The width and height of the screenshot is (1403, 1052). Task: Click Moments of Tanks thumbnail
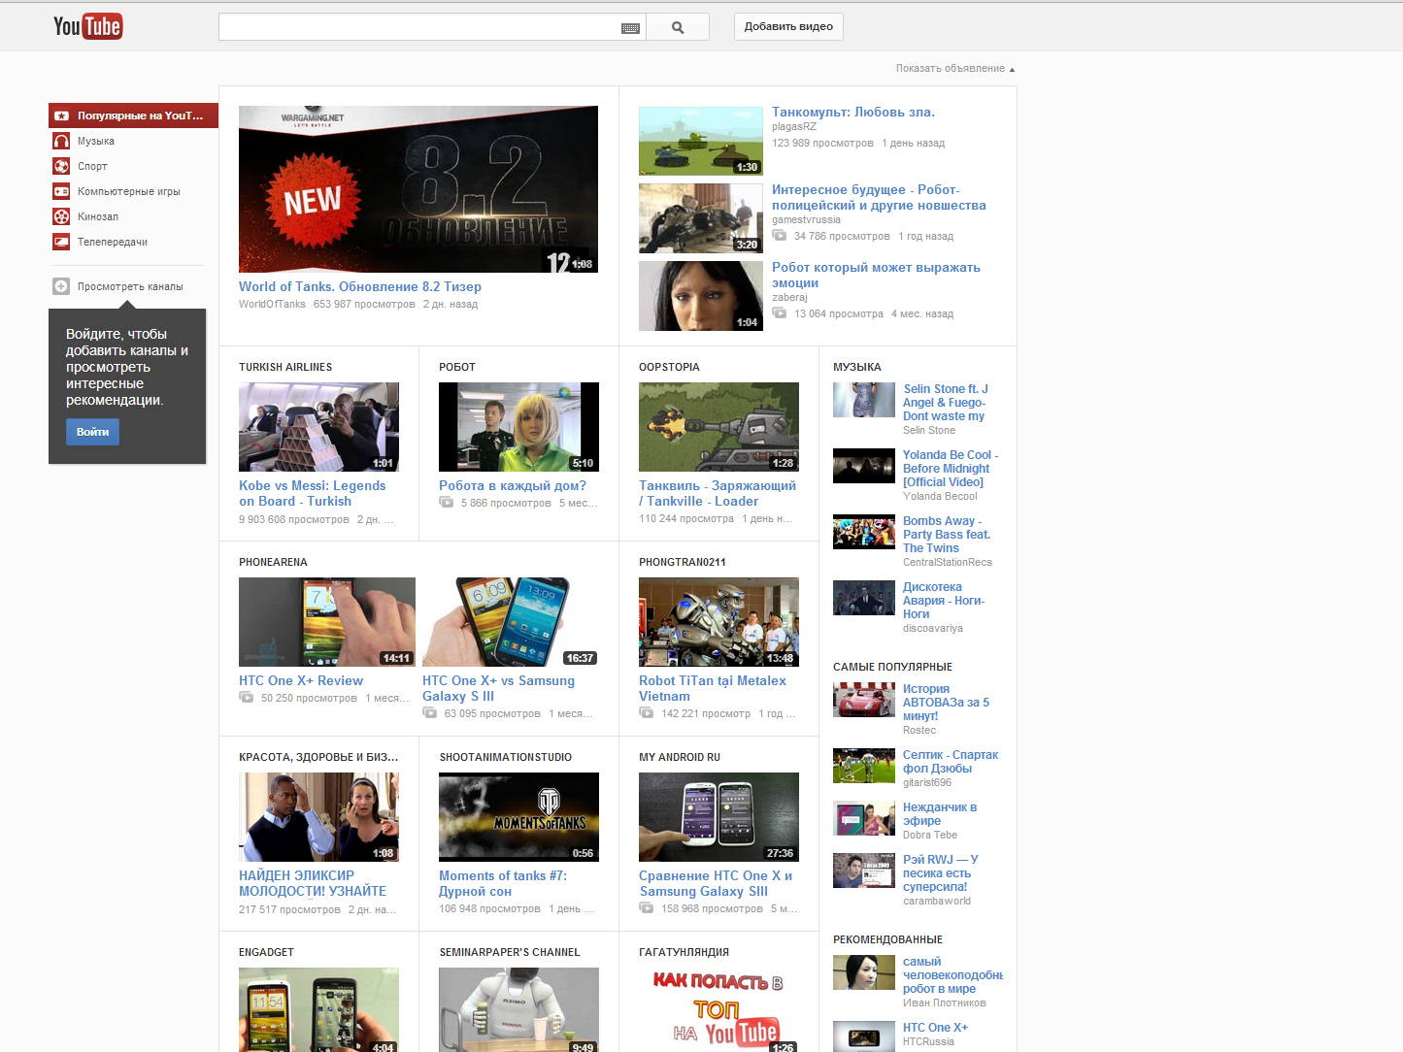click(518, 817)
